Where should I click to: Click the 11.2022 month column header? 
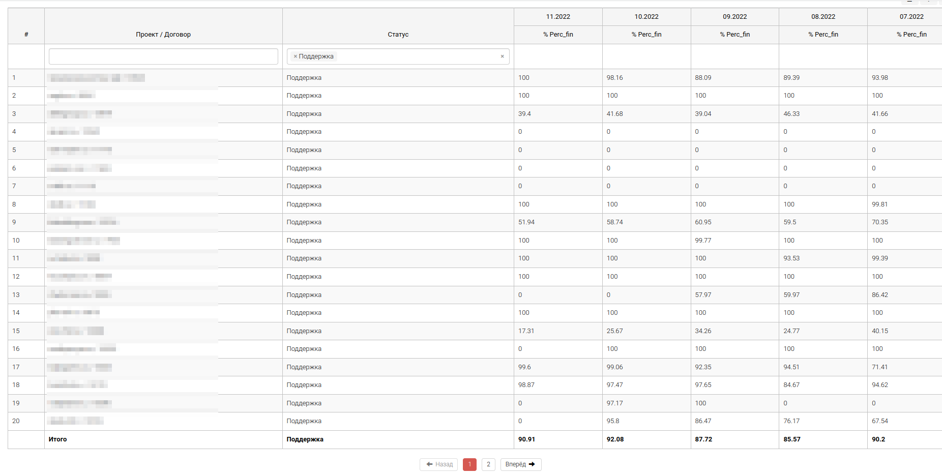[x=558, y=17]
